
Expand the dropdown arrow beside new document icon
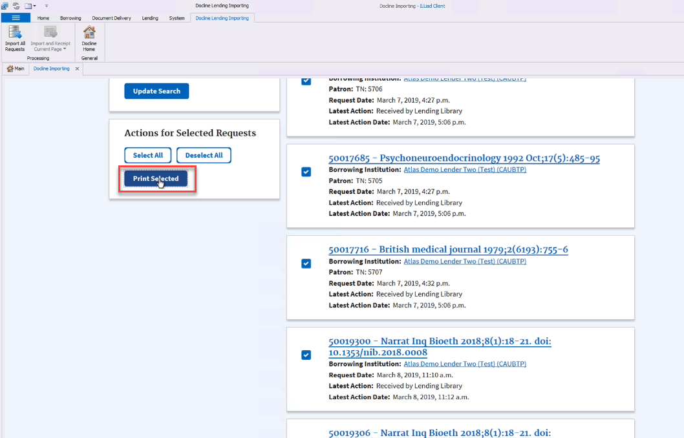click(35, 6)
